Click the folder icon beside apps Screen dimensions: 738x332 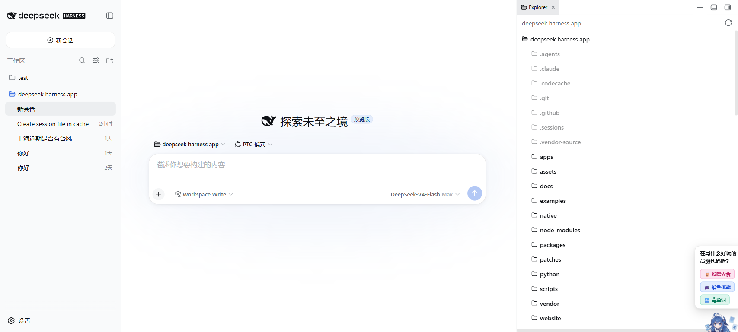click(x=534, y=157)
